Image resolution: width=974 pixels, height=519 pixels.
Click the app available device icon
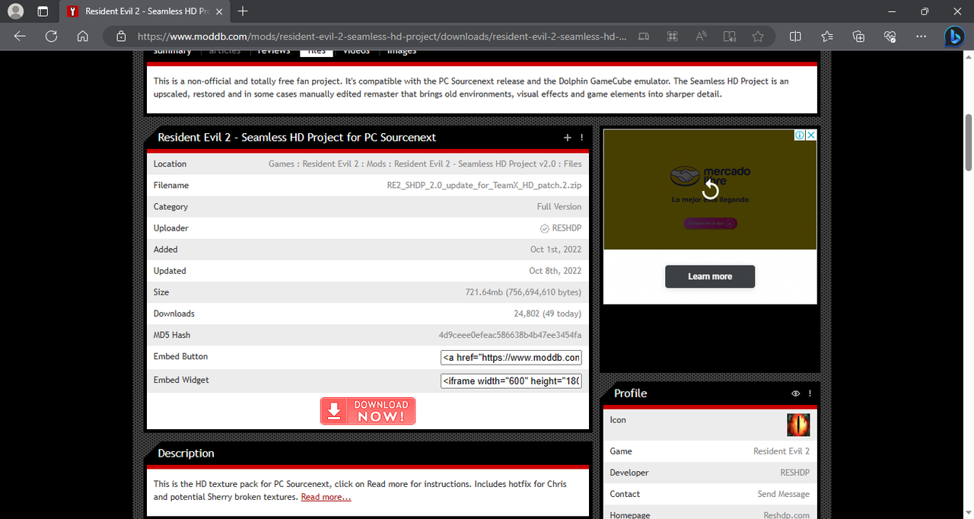644,36
